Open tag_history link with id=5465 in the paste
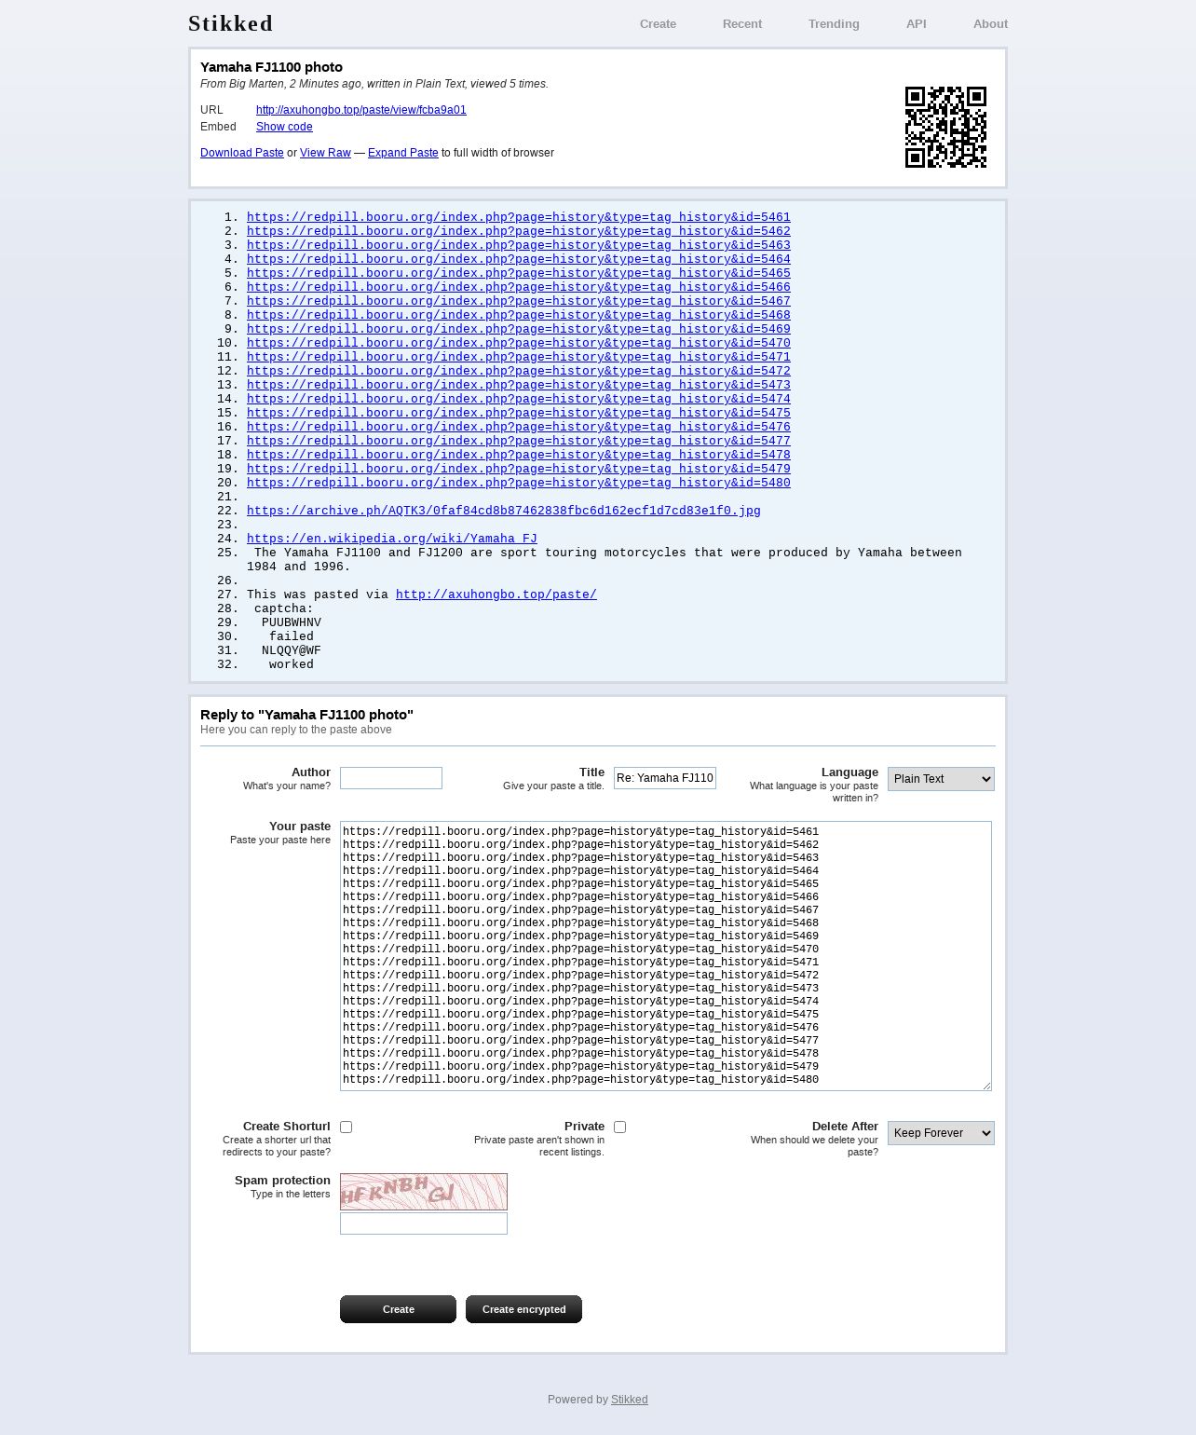This screenshot has height=1435, width=1196. pos(519,273)
